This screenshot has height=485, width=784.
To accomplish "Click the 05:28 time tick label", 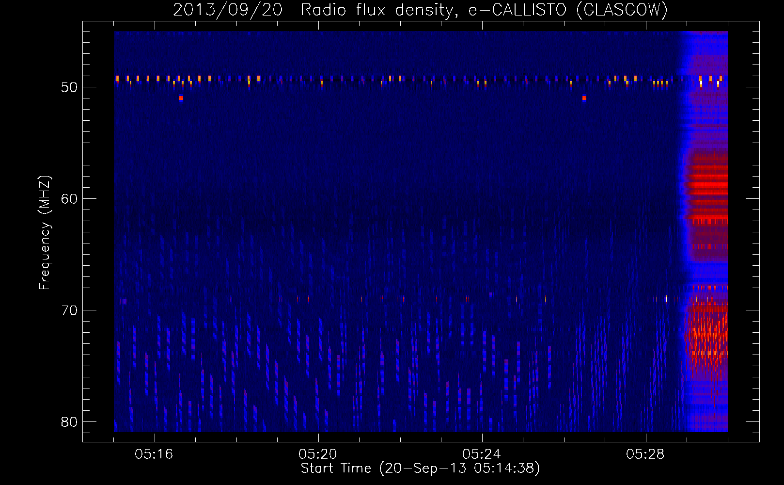I will click(645, 454).
